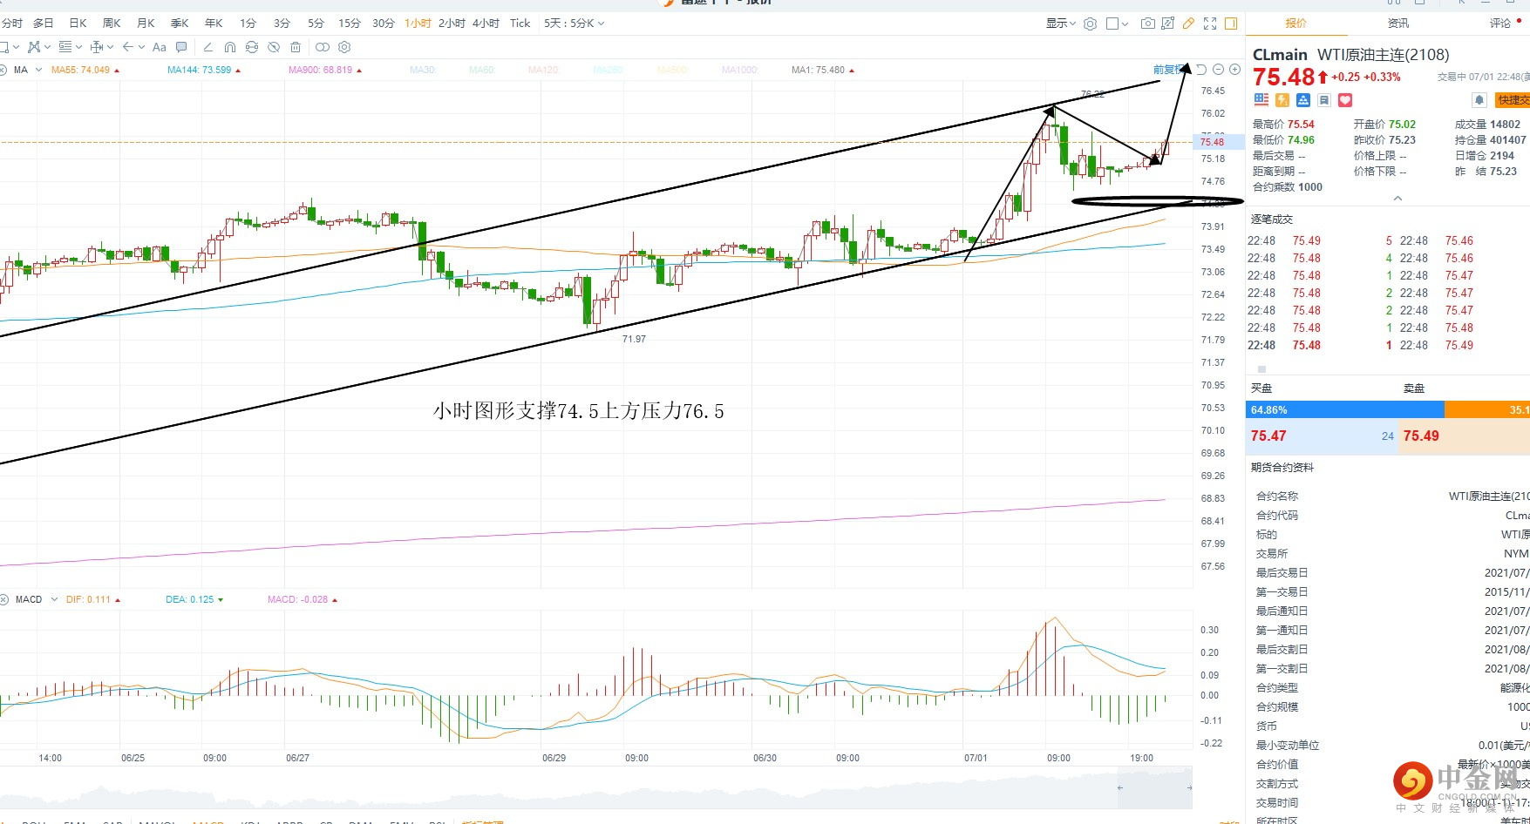The height and width of the screenshot is (824, 1530).
Task: Delete drawings with the trash icon
Action: click(296, 47)
